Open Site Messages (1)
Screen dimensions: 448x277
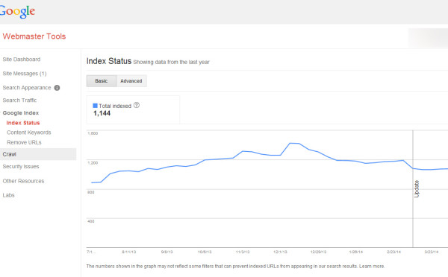pos(25,74)
